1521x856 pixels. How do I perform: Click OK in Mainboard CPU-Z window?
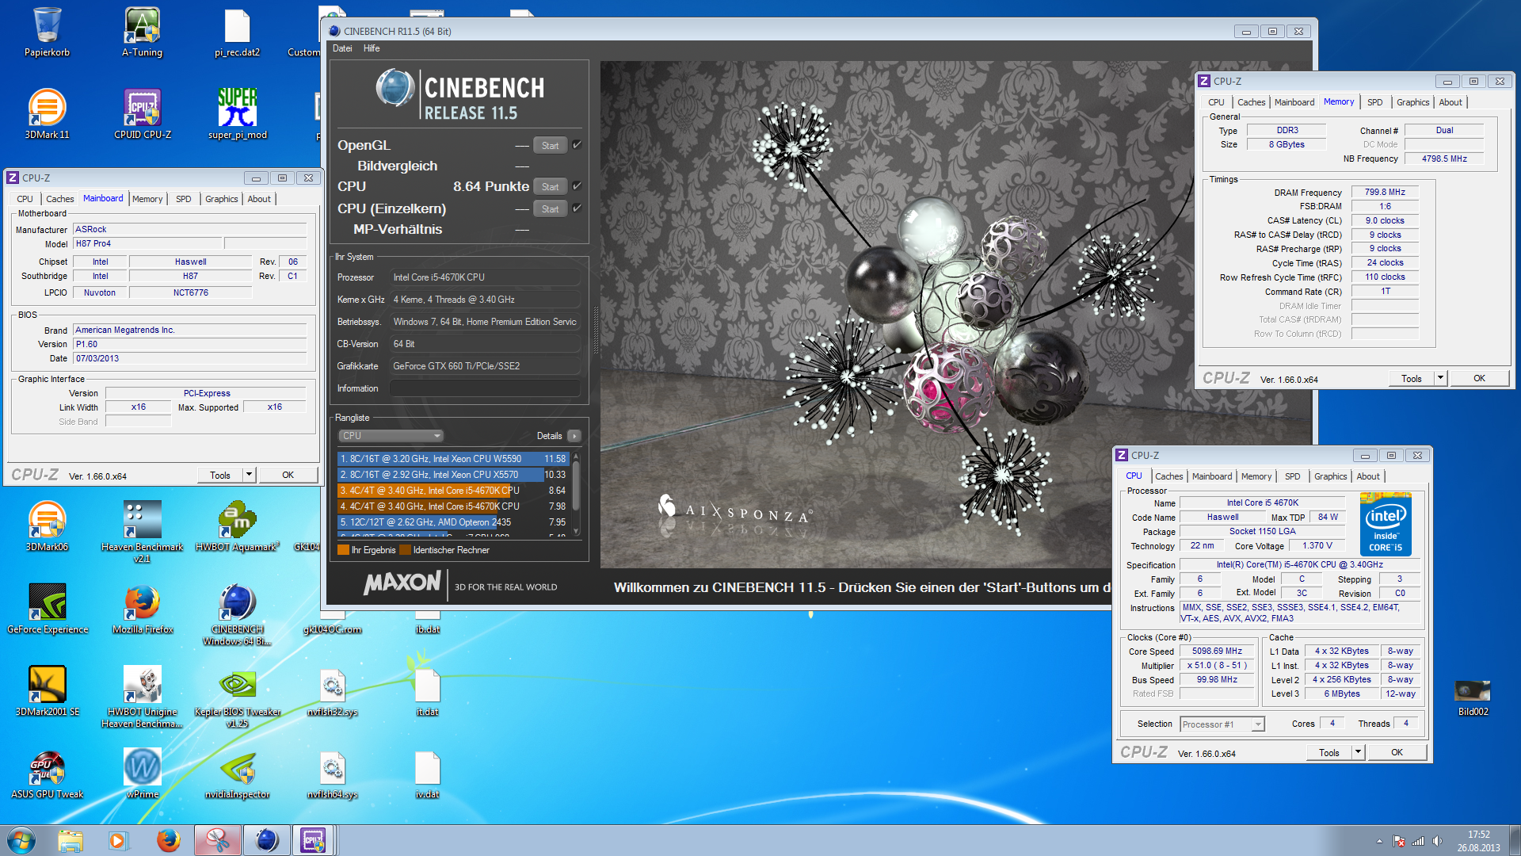coord(288,475)
